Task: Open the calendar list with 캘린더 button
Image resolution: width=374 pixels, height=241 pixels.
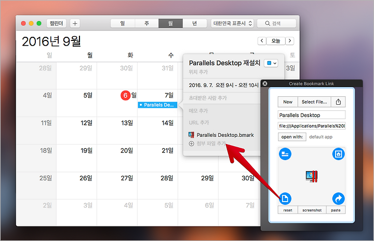Action: coord(56,23)
